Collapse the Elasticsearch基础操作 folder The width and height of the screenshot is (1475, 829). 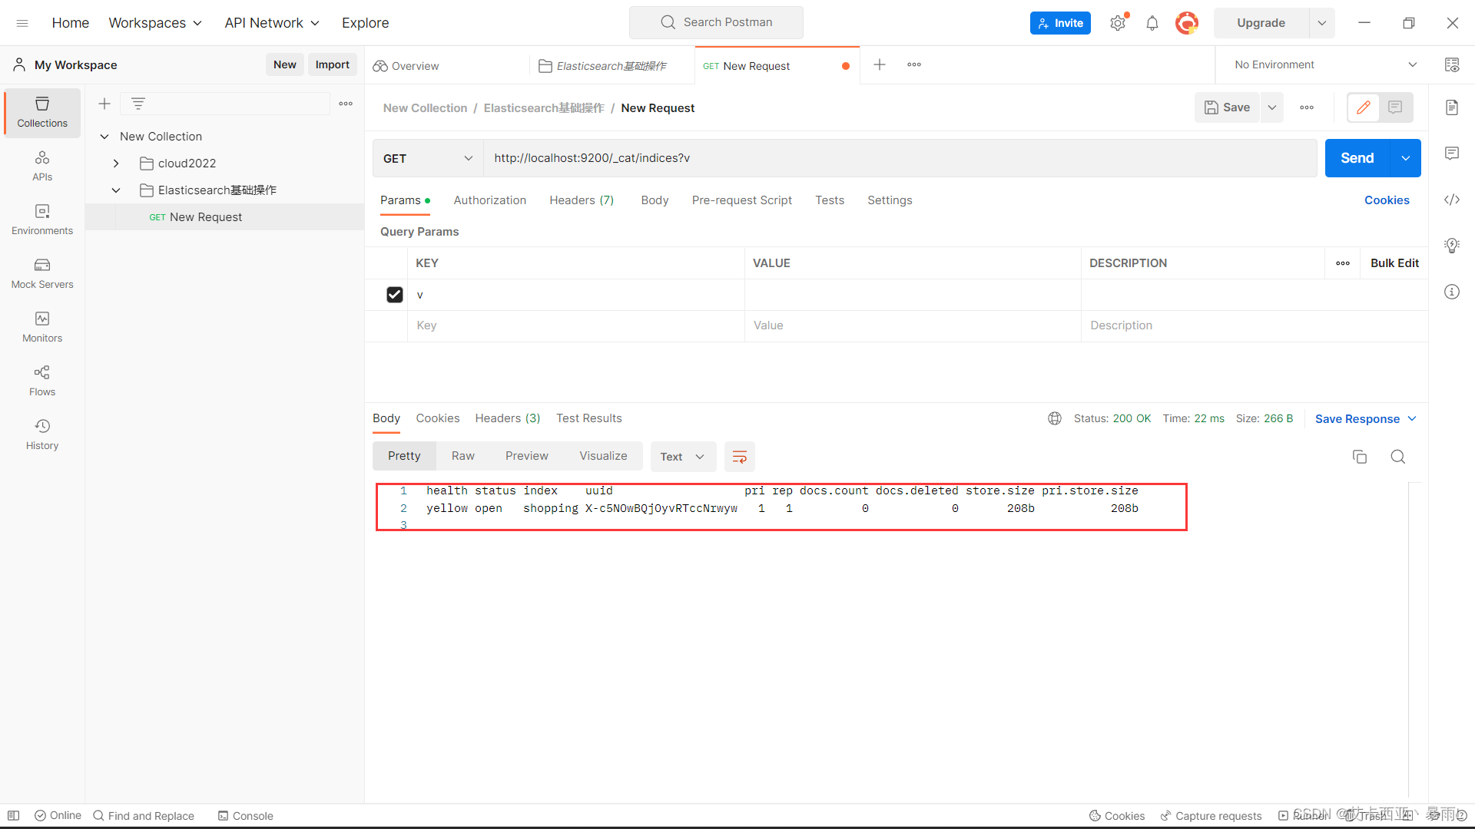click(x=116, y=190)
